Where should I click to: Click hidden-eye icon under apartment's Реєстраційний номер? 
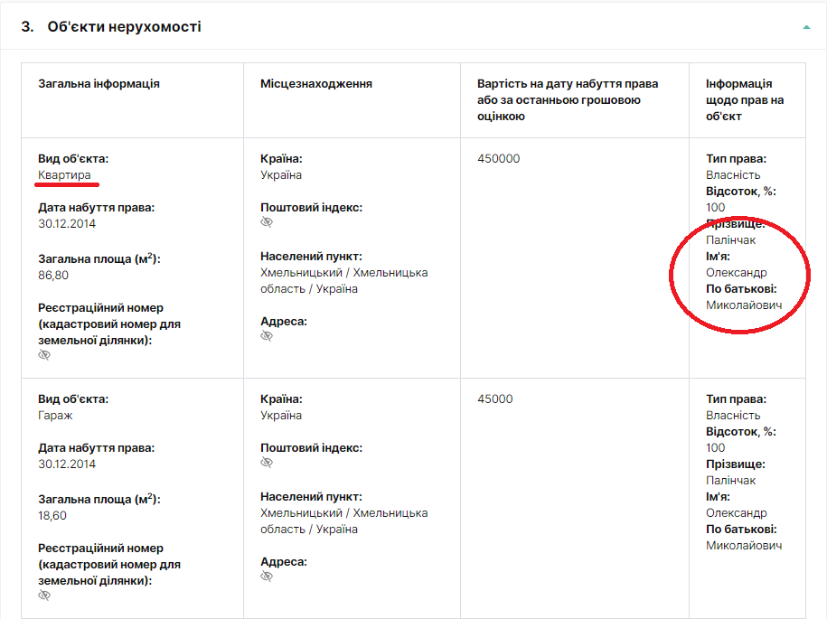(44, 355)
